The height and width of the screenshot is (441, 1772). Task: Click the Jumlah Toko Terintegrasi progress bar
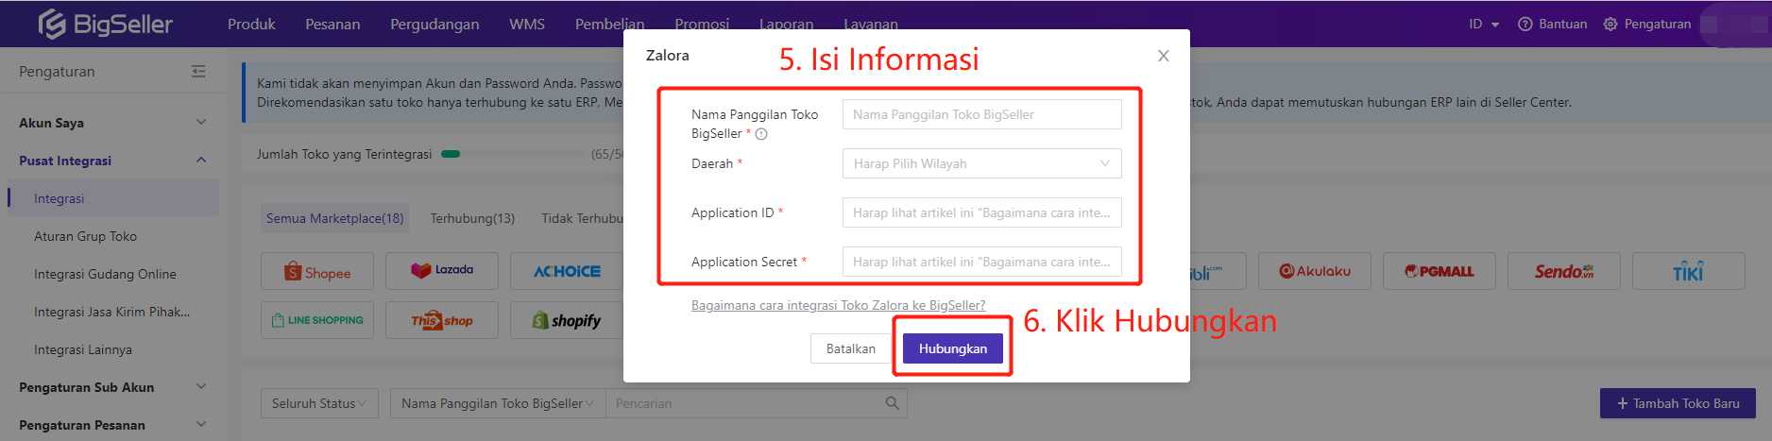[x=512, y=154]
